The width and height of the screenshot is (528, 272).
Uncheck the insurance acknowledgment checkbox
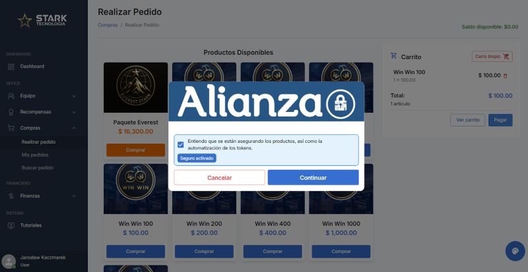tap(181, 145)
